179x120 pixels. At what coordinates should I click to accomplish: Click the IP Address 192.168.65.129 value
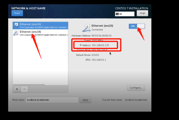tap(100, 45)
